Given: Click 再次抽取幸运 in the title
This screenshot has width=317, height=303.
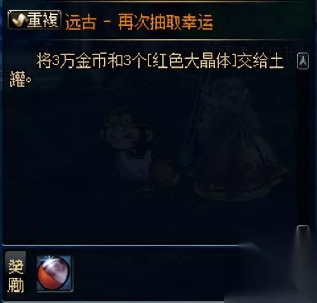Looking at the screenshot, I should coord(165,22).
